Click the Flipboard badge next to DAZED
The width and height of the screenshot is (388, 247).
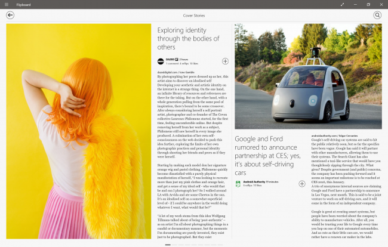(x=177, y=59)
